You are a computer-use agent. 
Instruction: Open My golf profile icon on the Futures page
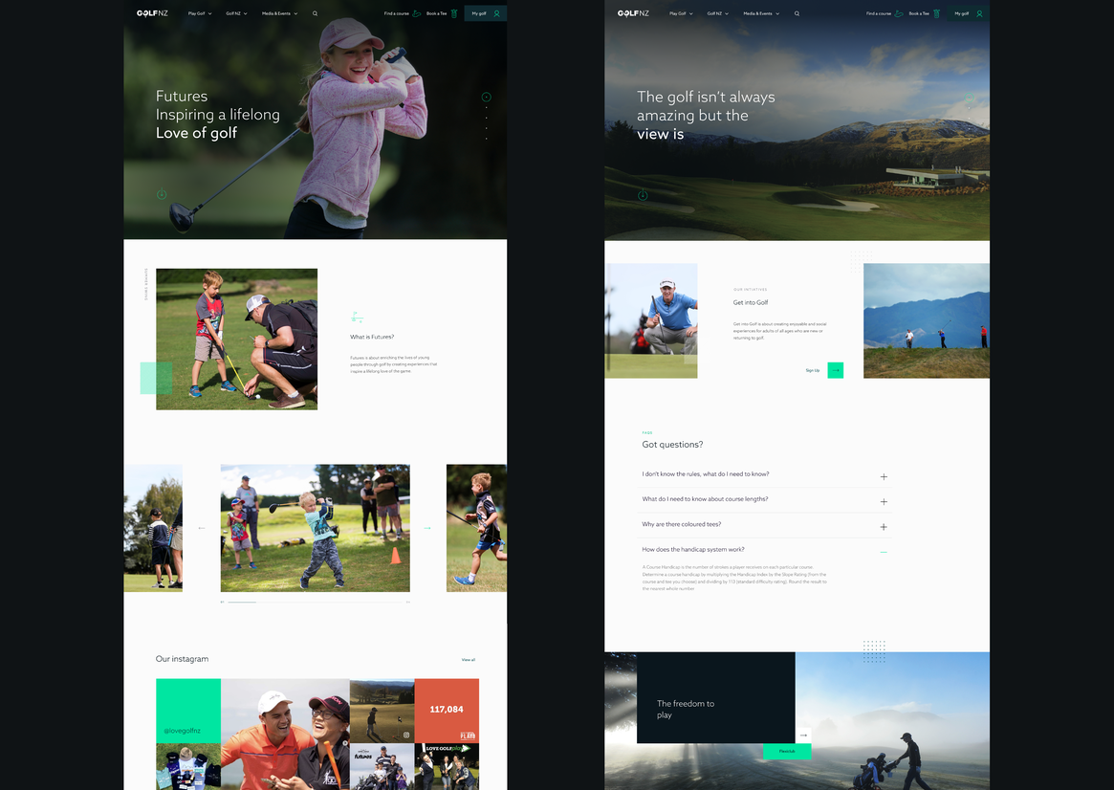497,14
